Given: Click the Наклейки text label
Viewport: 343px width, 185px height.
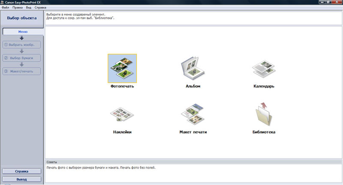Looking at the screenshot, I should point(122,132).
